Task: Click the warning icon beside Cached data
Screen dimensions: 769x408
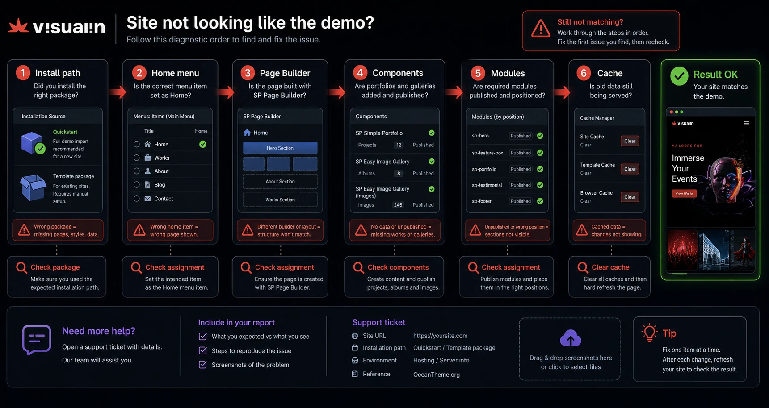Action: (582, 230)
